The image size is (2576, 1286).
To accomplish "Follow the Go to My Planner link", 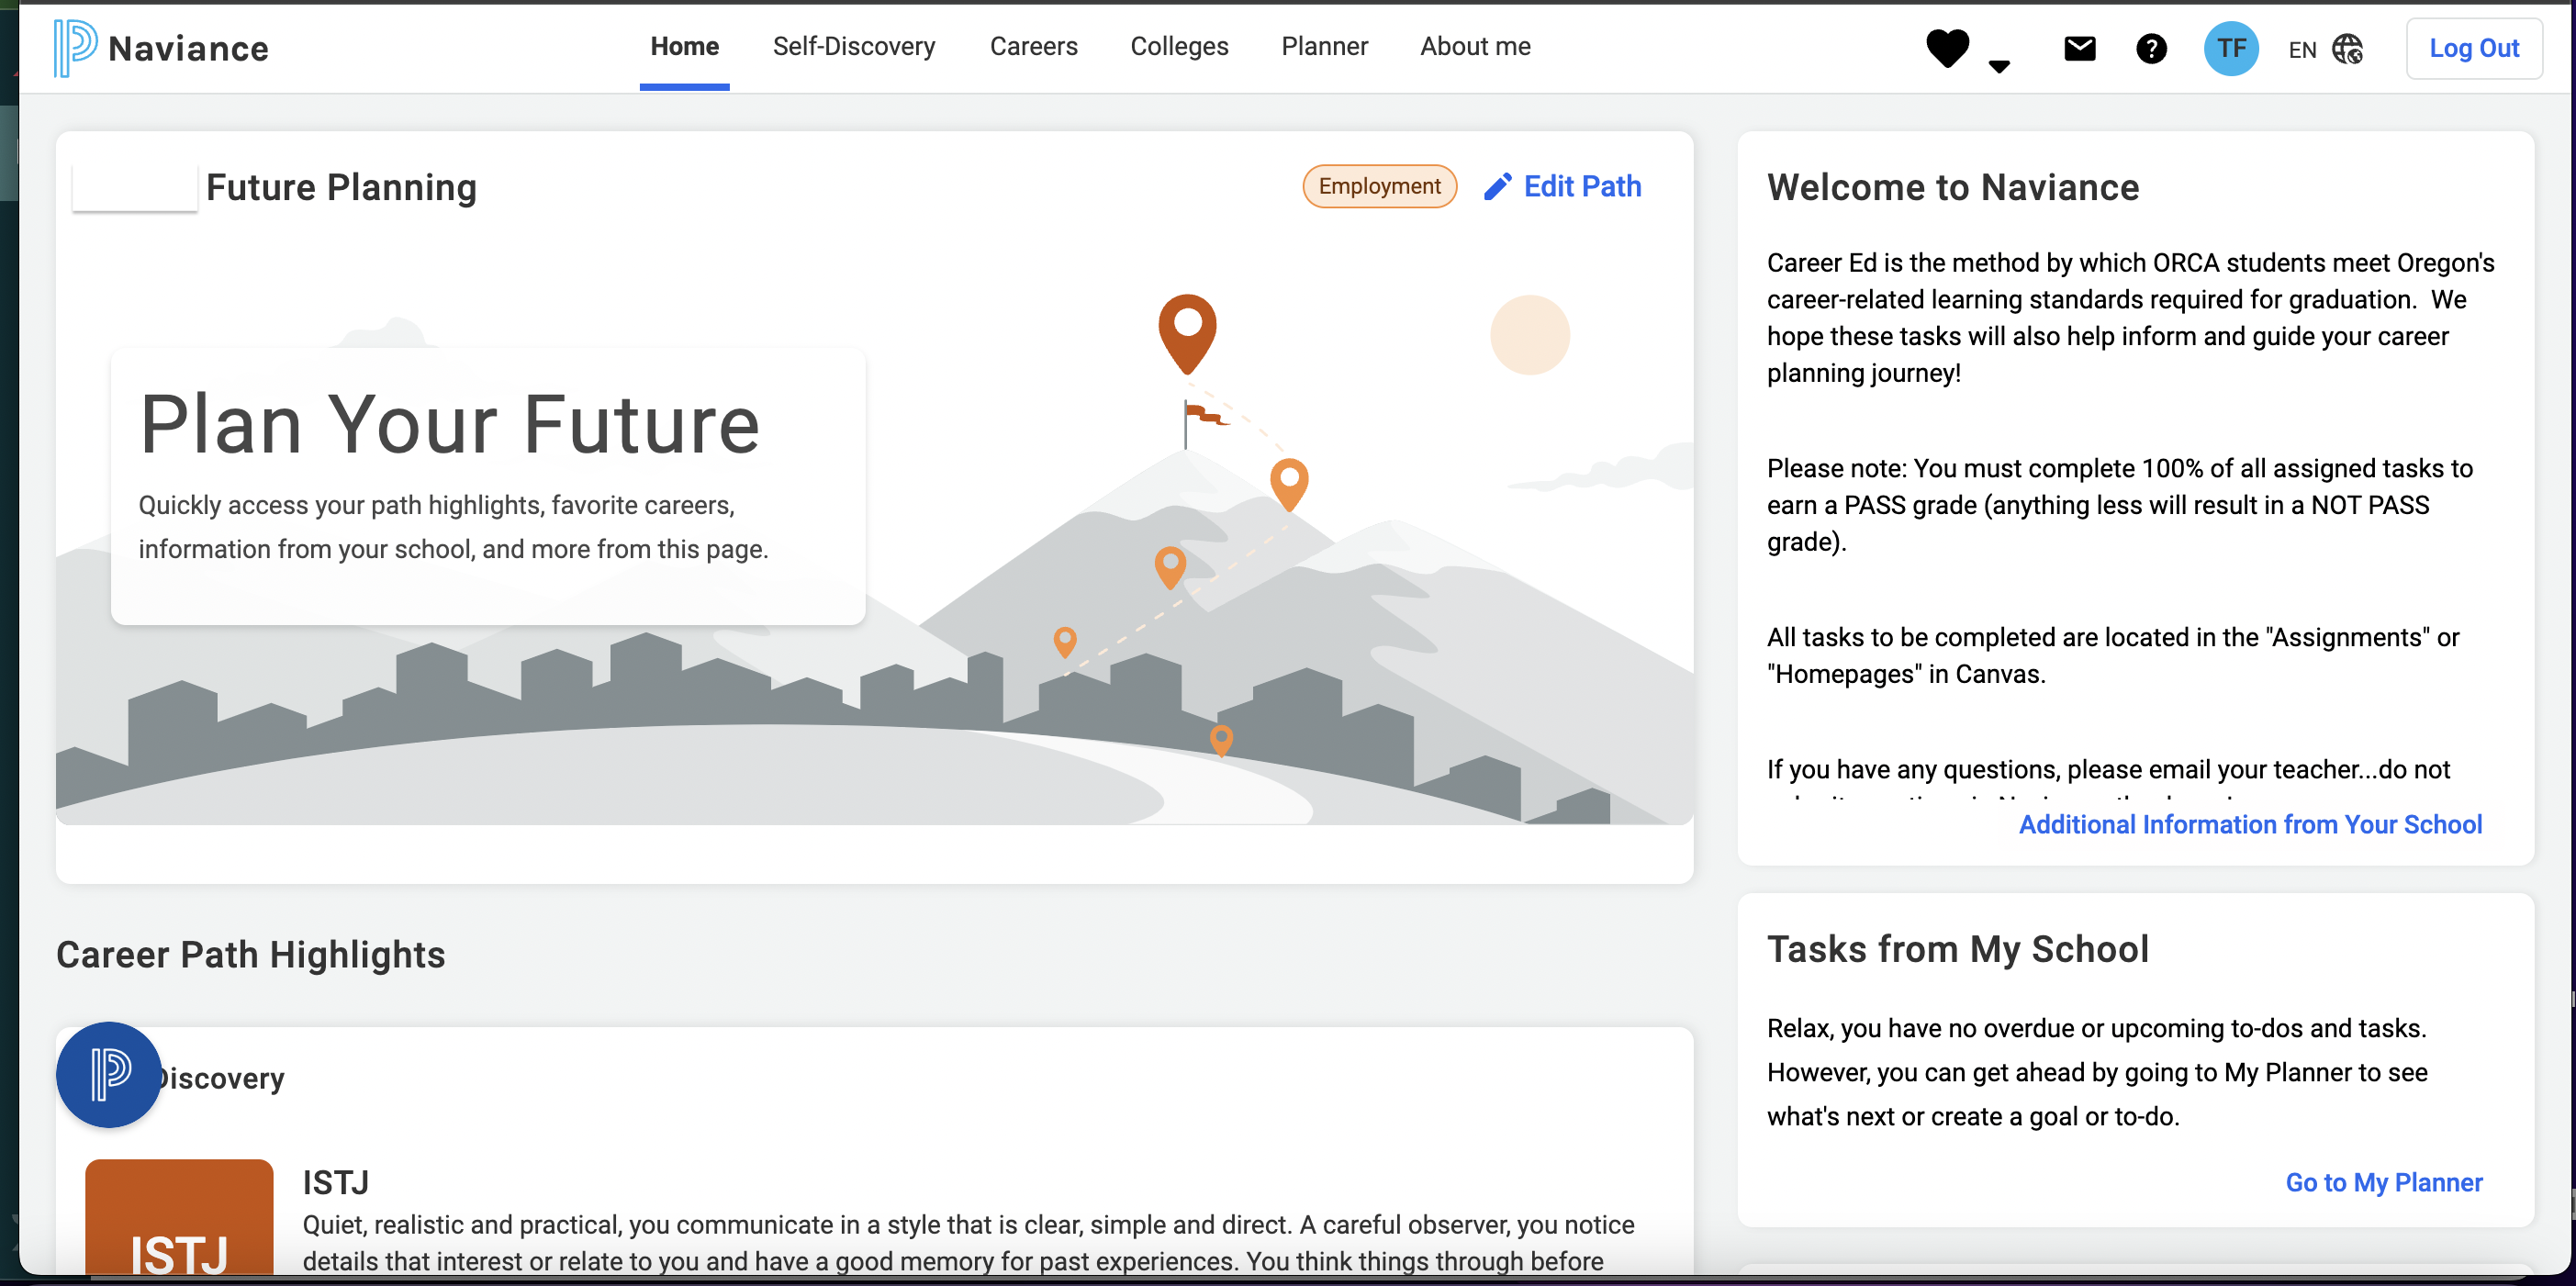I will [2384, 1182].
